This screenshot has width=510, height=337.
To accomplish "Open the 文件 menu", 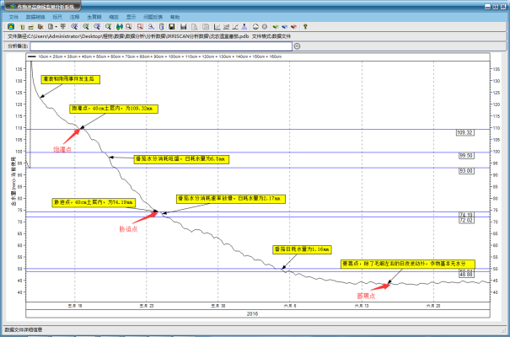I will tap(13, 17).
